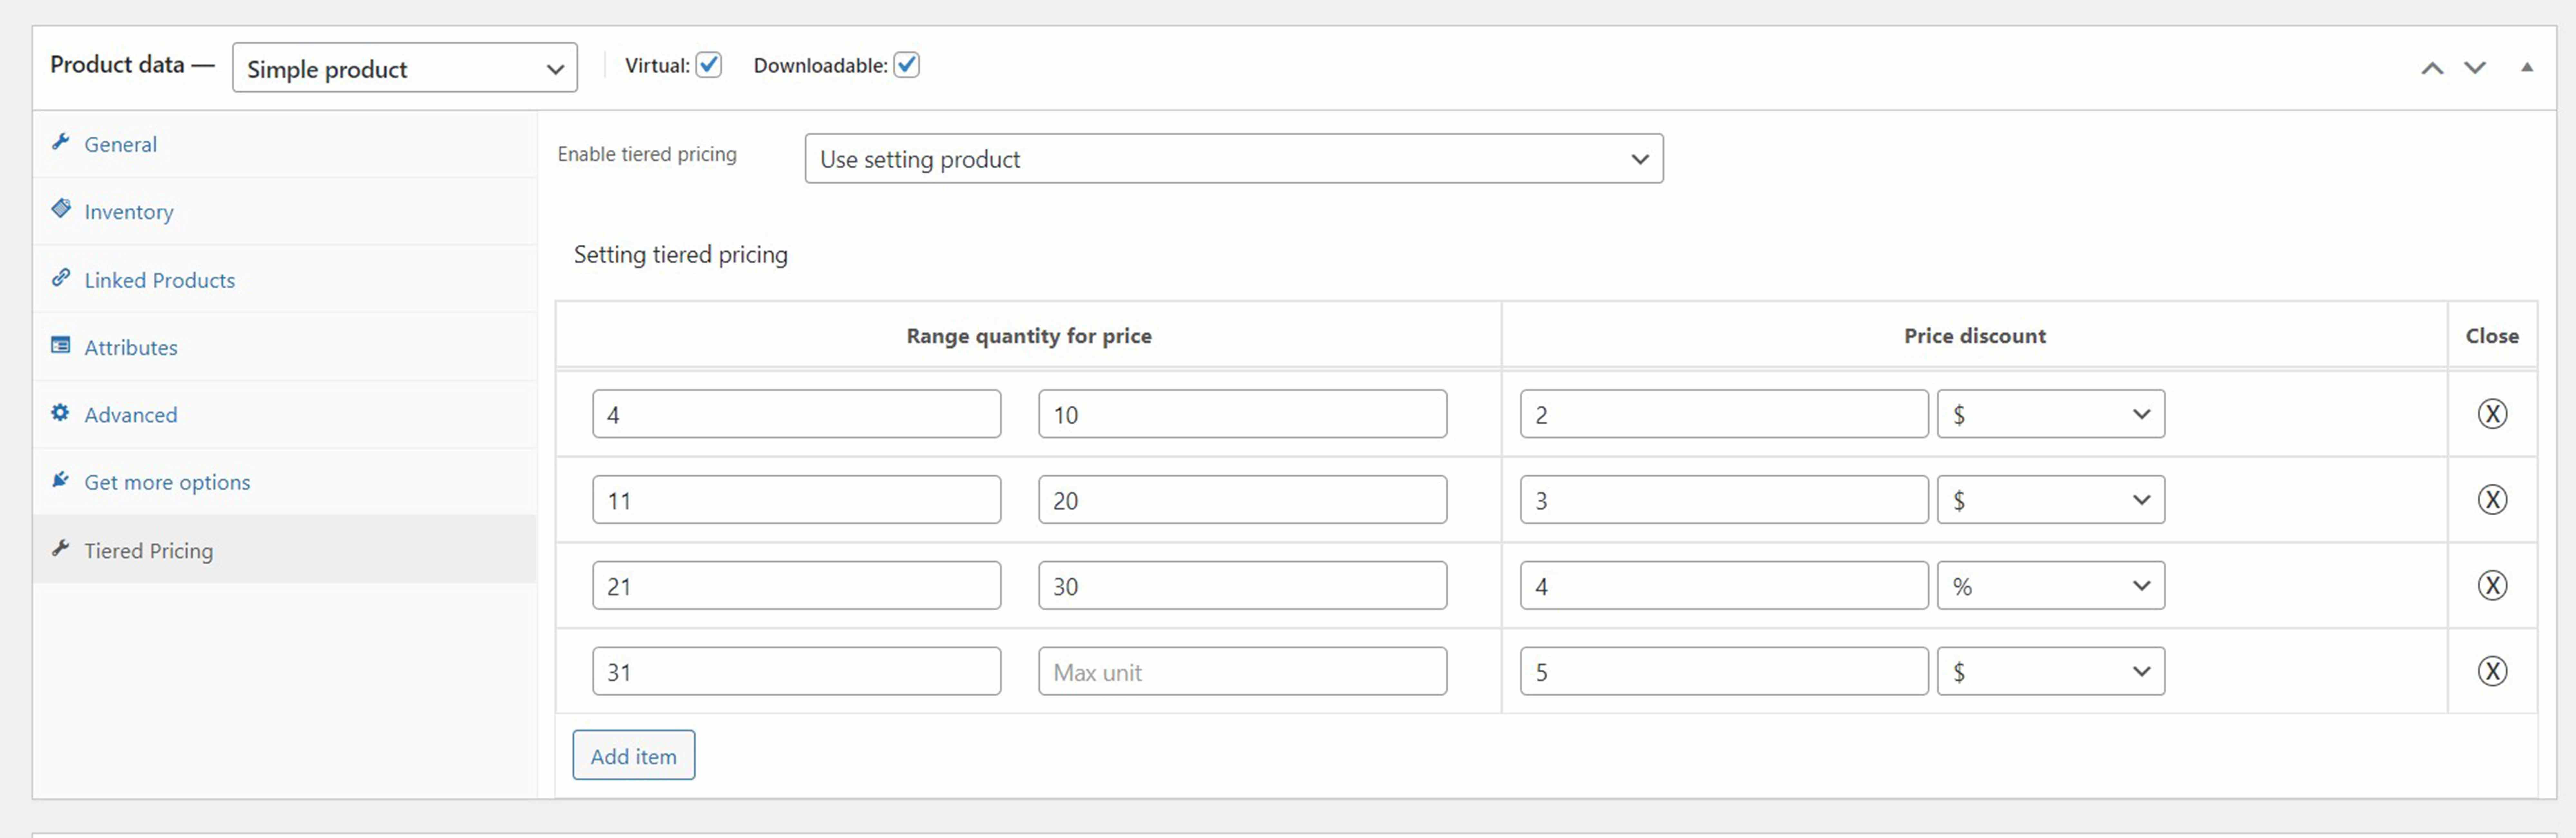Switch to the Attributes tab
The image size is (2576, 838).
[x=285, y=347]
